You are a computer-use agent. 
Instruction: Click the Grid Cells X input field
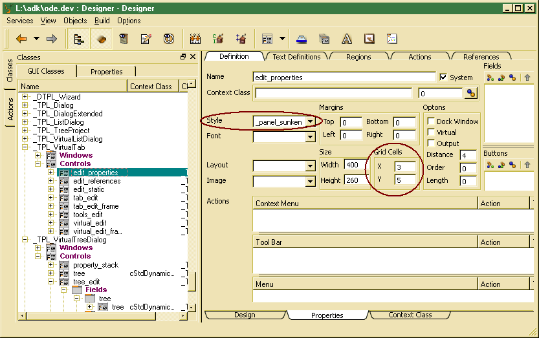click(404, 167)
